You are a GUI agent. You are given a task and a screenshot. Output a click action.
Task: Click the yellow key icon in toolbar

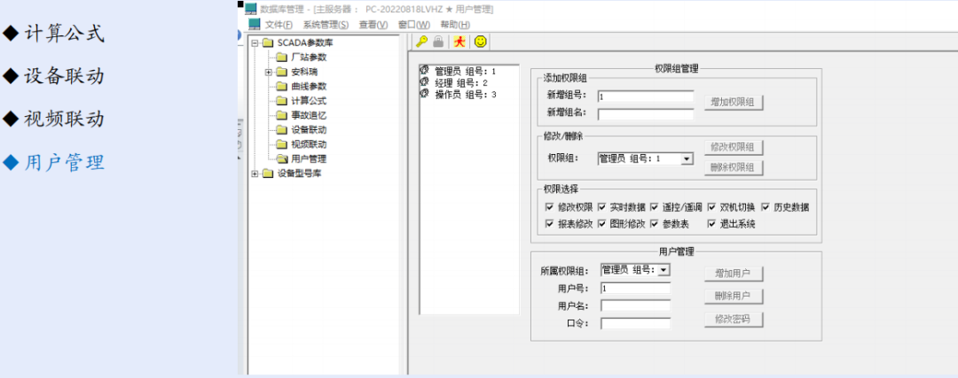pos(421,42)
